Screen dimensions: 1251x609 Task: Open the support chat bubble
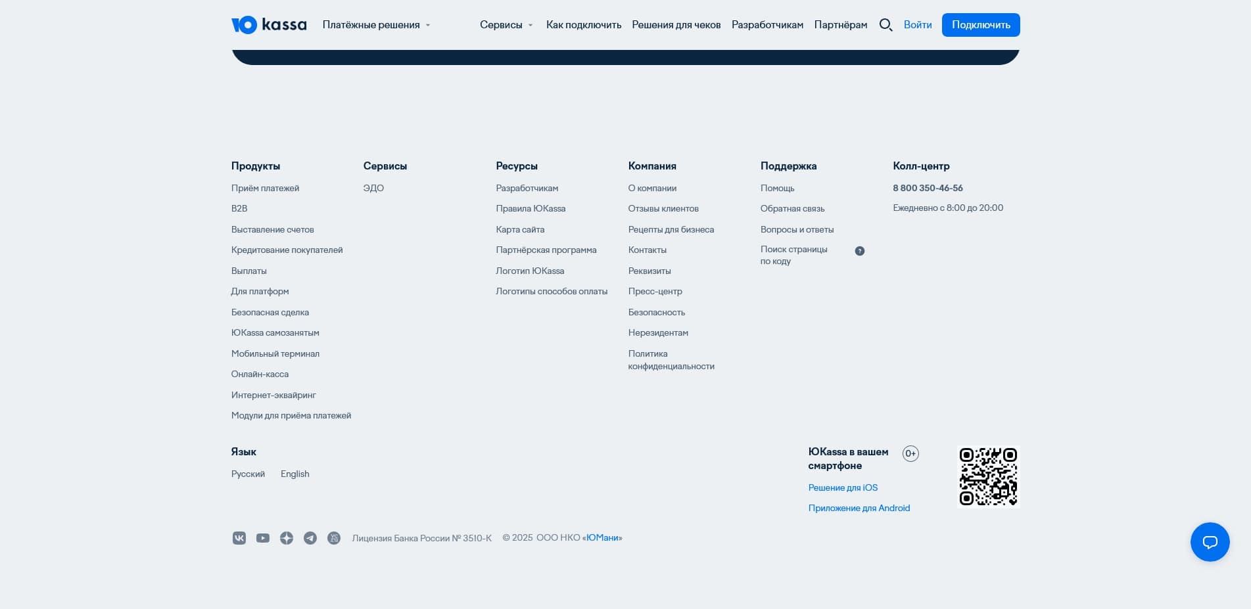[x=1210, y=542]
